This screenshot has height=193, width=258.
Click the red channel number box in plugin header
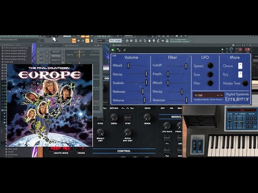coord(248,49)
